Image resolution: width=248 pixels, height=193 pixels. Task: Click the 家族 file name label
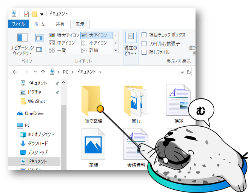94,165
